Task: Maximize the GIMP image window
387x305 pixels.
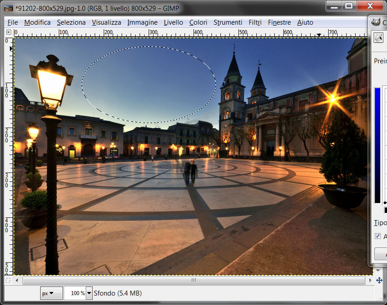Action: tap(349, 6)
